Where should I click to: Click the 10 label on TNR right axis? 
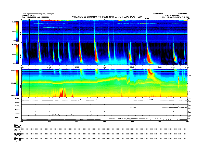click(x=189, y=91)
